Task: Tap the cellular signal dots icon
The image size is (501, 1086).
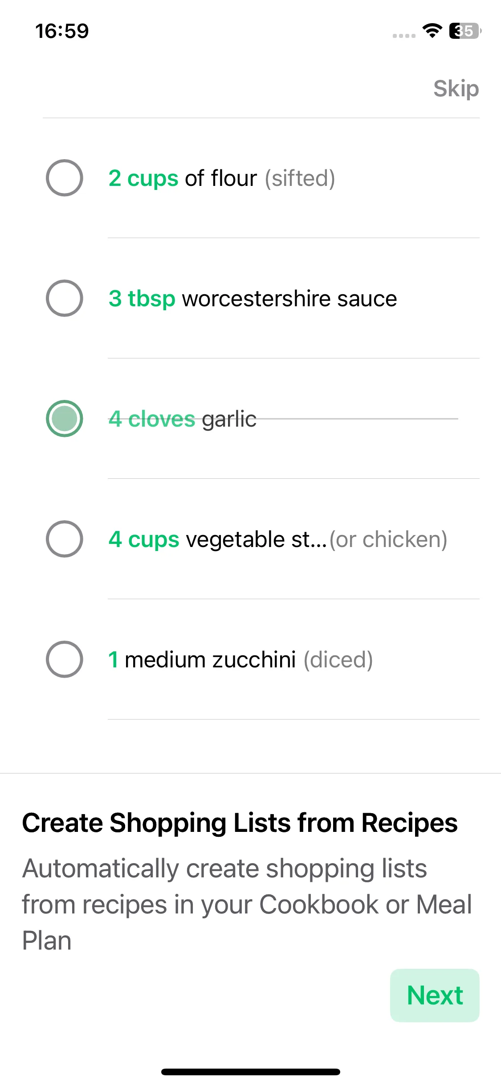Action: [404, 36]
